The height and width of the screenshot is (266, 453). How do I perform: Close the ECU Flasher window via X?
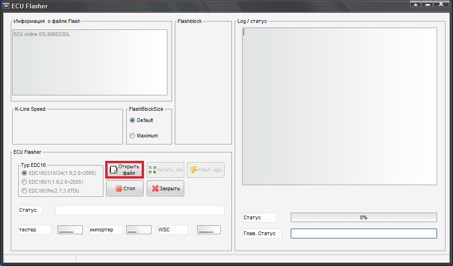[441, 4]
